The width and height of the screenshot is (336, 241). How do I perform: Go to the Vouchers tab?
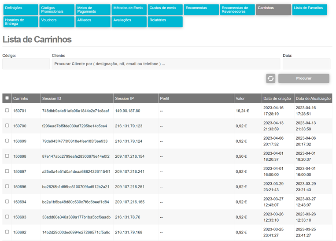pyautogui.click(x=56, y=22)
